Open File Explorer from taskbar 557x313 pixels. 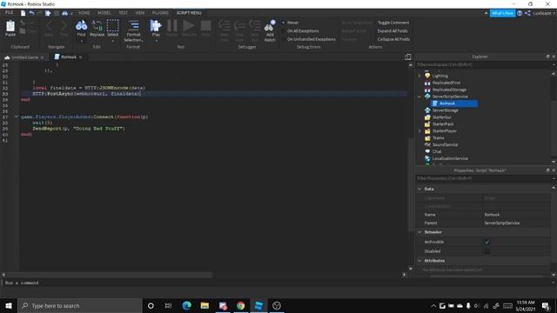(x=205, y=305)
